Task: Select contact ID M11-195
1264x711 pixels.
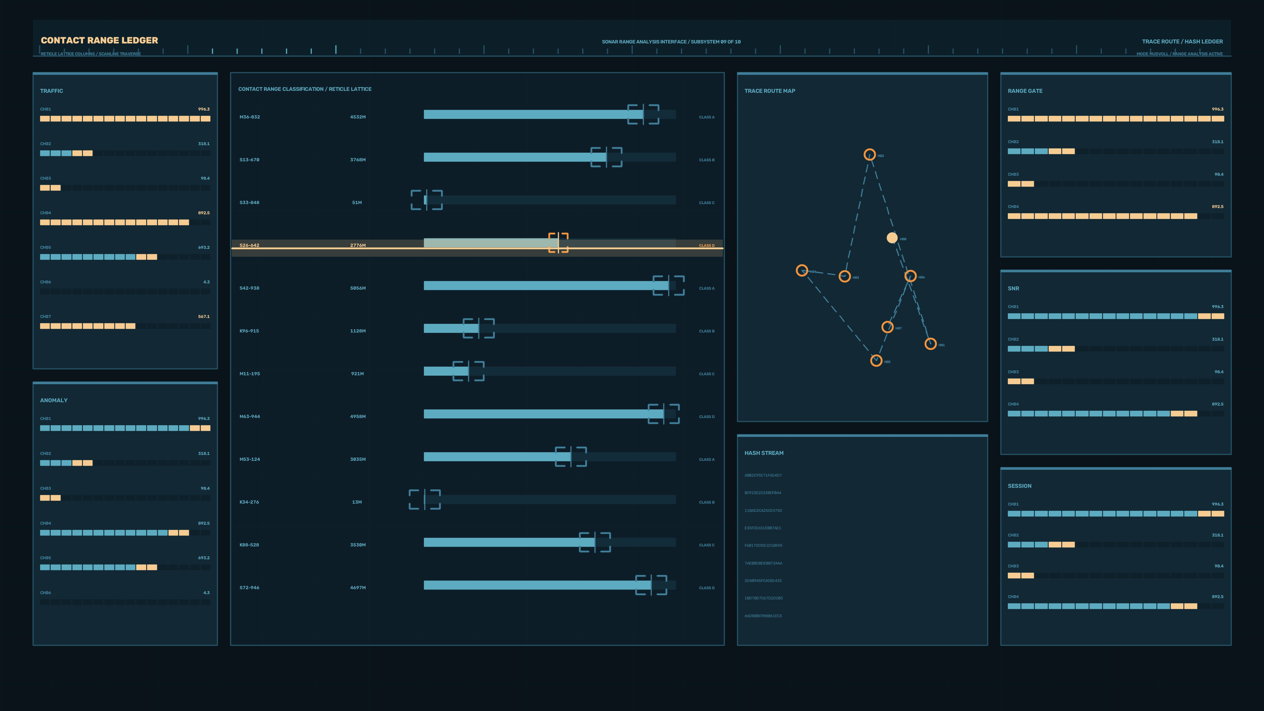Action: pyautogui.click(x=250, y=373)
